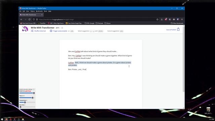Click the unicorn logo in the page header
Viewport: 215px width, 121px height.
(x=25, y=29)
